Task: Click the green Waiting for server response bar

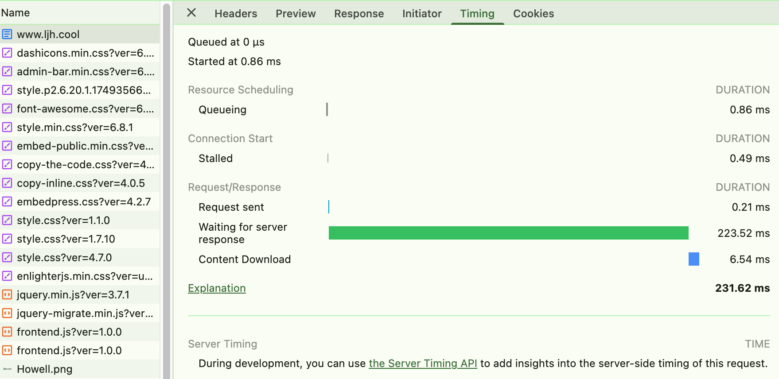Action: click(508, 233)
